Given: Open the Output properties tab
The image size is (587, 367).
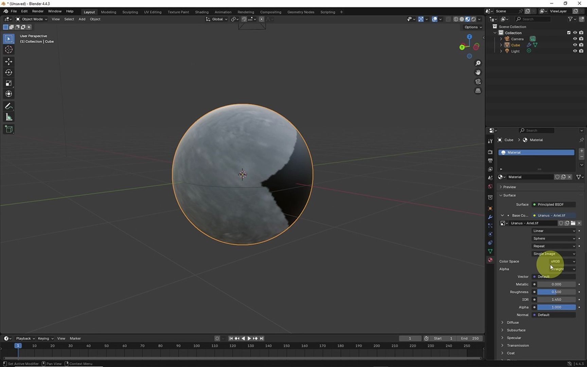Looking at the screenshot, I should tap(490, 160).
